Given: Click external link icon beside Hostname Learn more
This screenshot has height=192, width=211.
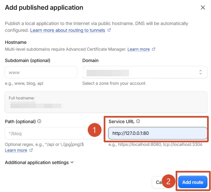Looking at the screenshot, I should click(154, 49).
